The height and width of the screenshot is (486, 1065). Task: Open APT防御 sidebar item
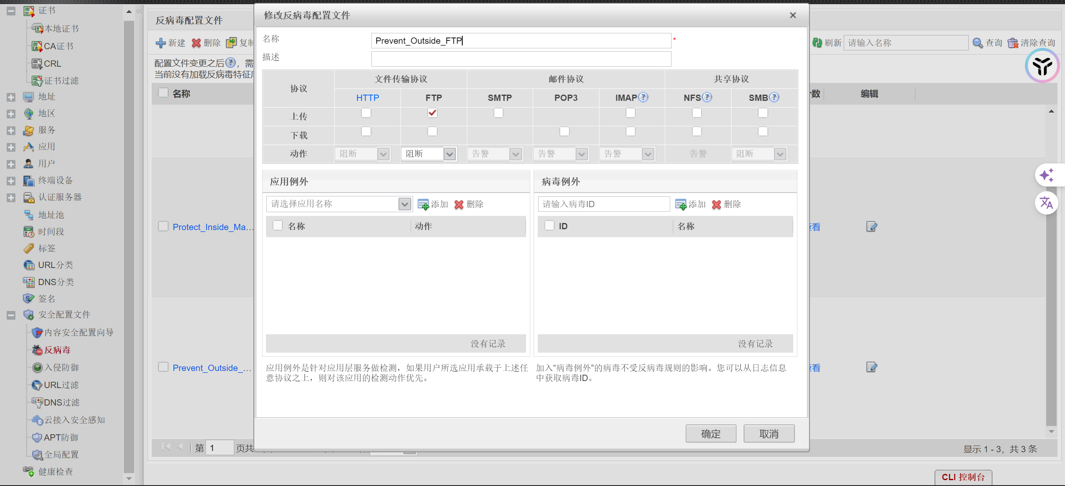61,438
